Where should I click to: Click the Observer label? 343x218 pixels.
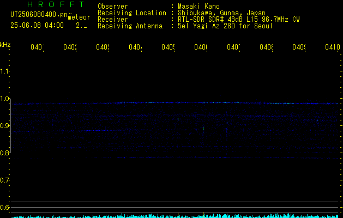[x=113, y=7]
